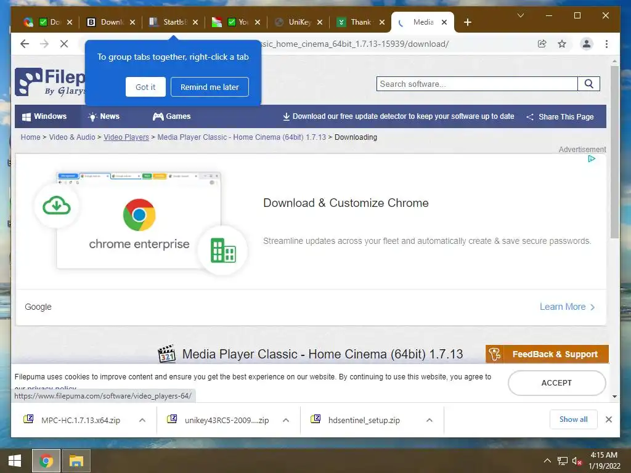Close the StartIsB tab
The width and height of the screenshot is (631, 473).
(x=195, y=22)
